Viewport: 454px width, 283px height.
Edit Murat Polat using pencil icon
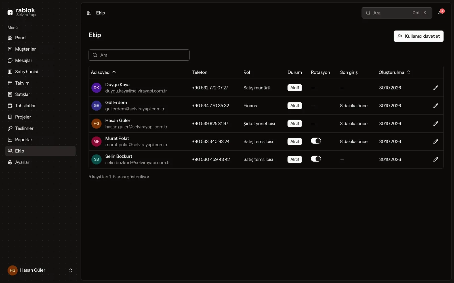pos(436,141)
